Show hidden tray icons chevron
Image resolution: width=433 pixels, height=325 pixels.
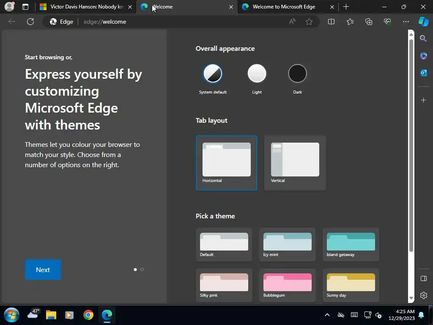coord(327,315)
